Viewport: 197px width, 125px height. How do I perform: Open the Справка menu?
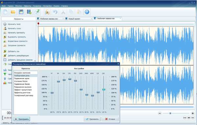point(65,6)
